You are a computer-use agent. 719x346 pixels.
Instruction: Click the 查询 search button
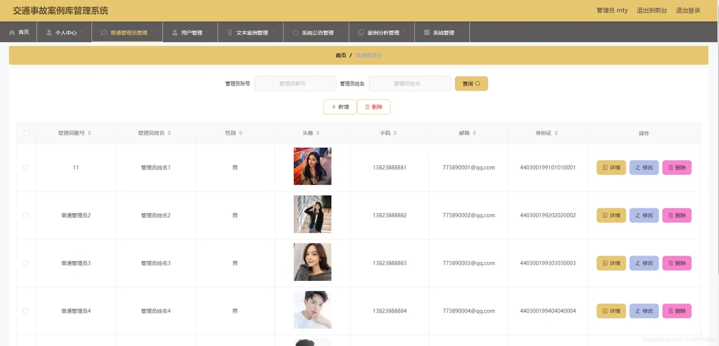[x=471, y=84]
